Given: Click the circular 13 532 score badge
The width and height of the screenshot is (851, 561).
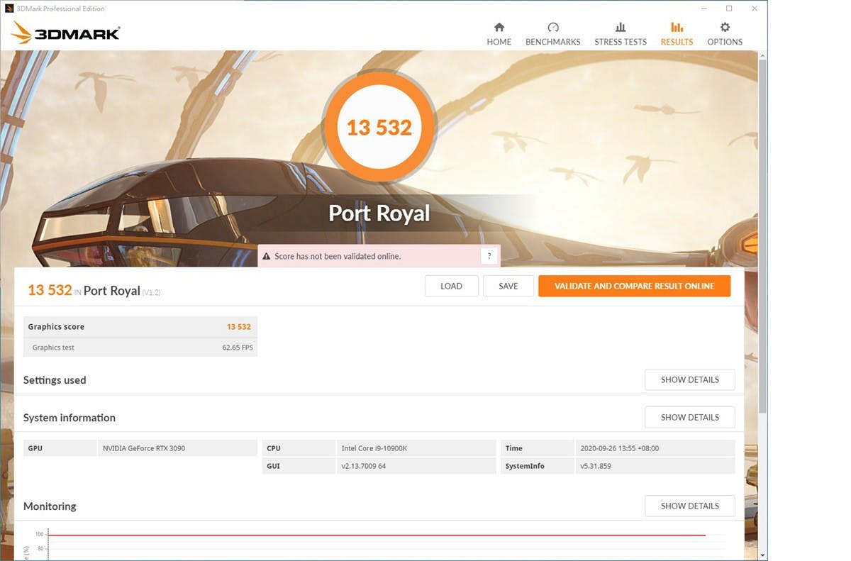Looking at the screenshot, I should click(x=379, y=128).
